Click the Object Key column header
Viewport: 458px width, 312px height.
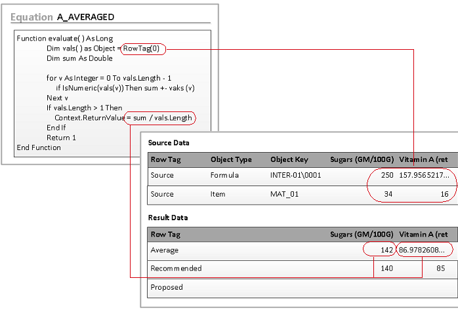pos(288,159)
